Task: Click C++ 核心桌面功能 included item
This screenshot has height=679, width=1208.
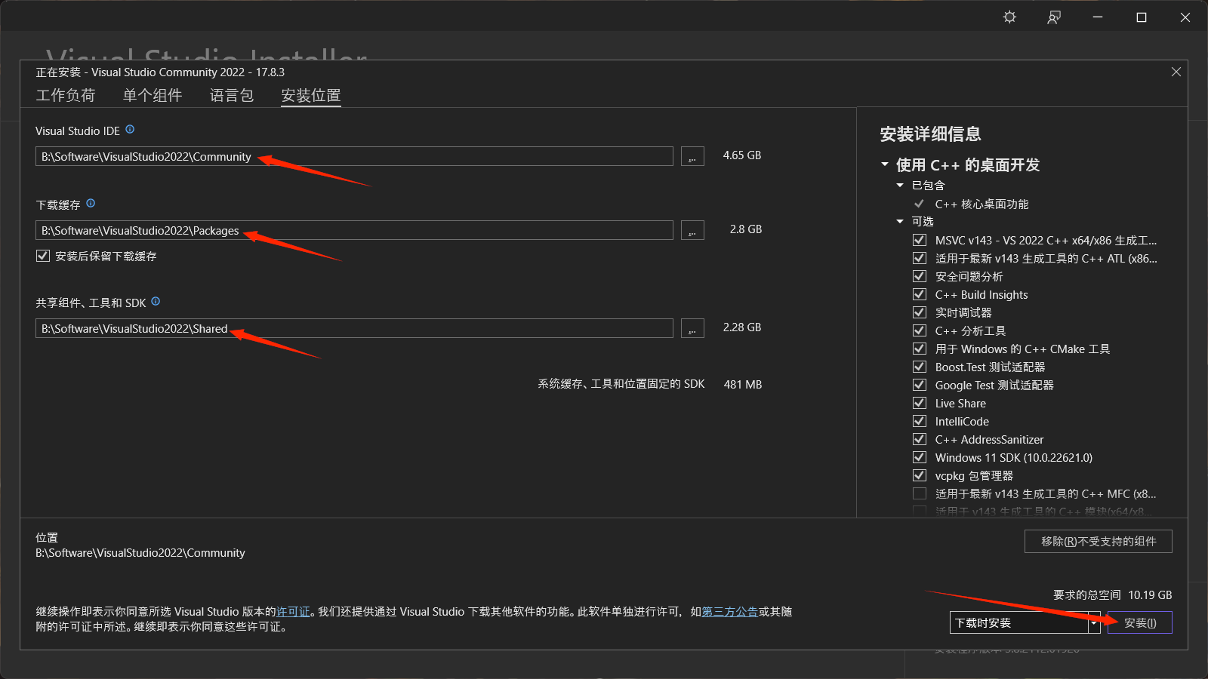Action: click(981, 204)
